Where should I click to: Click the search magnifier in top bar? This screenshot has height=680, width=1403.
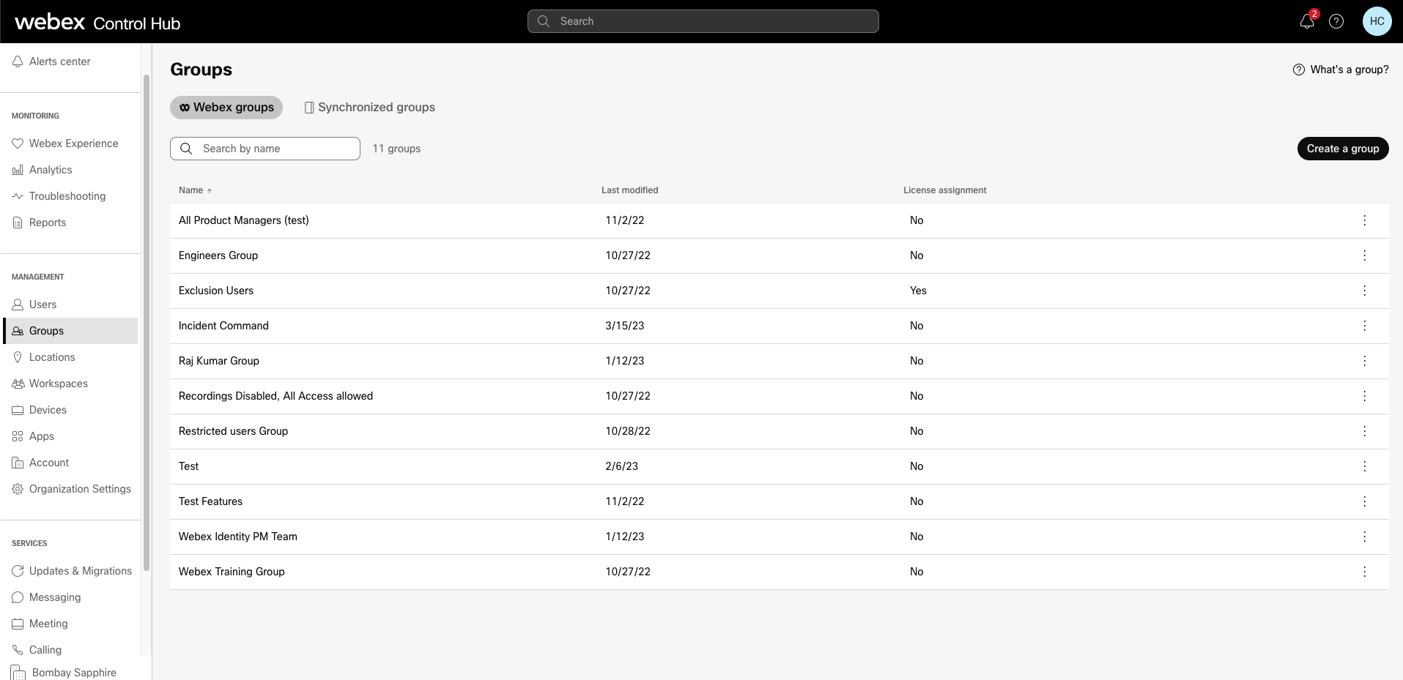click(544, 21)
